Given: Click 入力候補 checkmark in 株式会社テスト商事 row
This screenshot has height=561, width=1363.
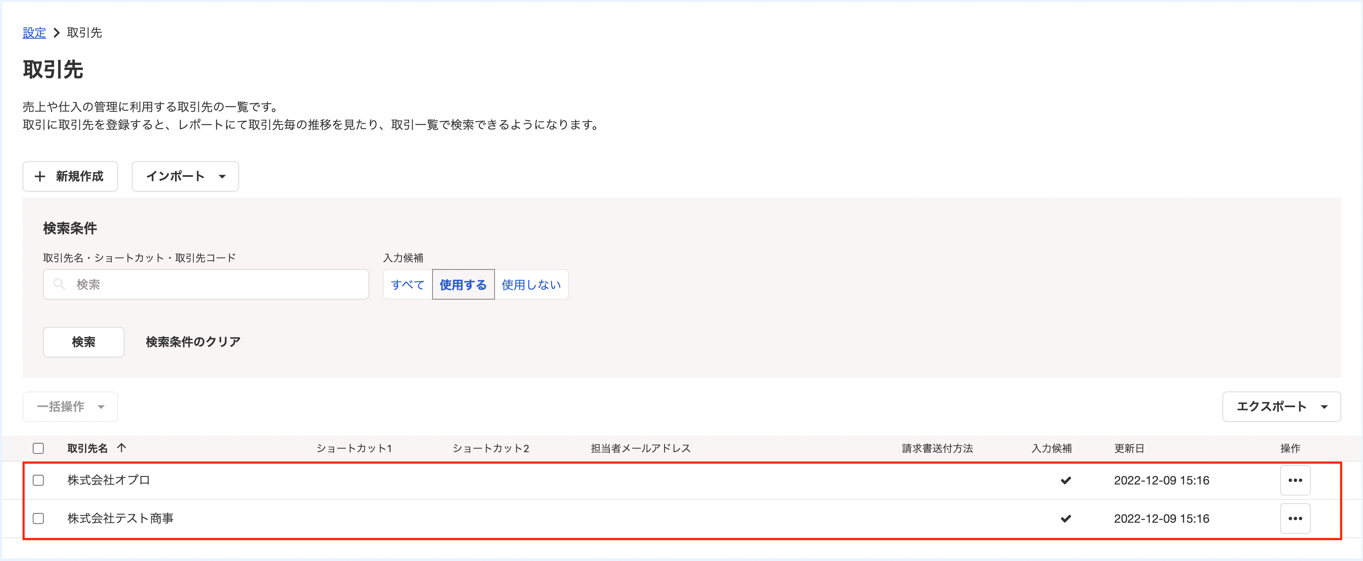Looking at the screenshot, I should (1066, 518).
